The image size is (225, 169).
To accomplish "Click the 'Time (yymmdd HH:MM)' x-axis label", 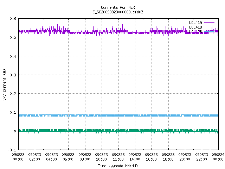I will click(118, 166).
